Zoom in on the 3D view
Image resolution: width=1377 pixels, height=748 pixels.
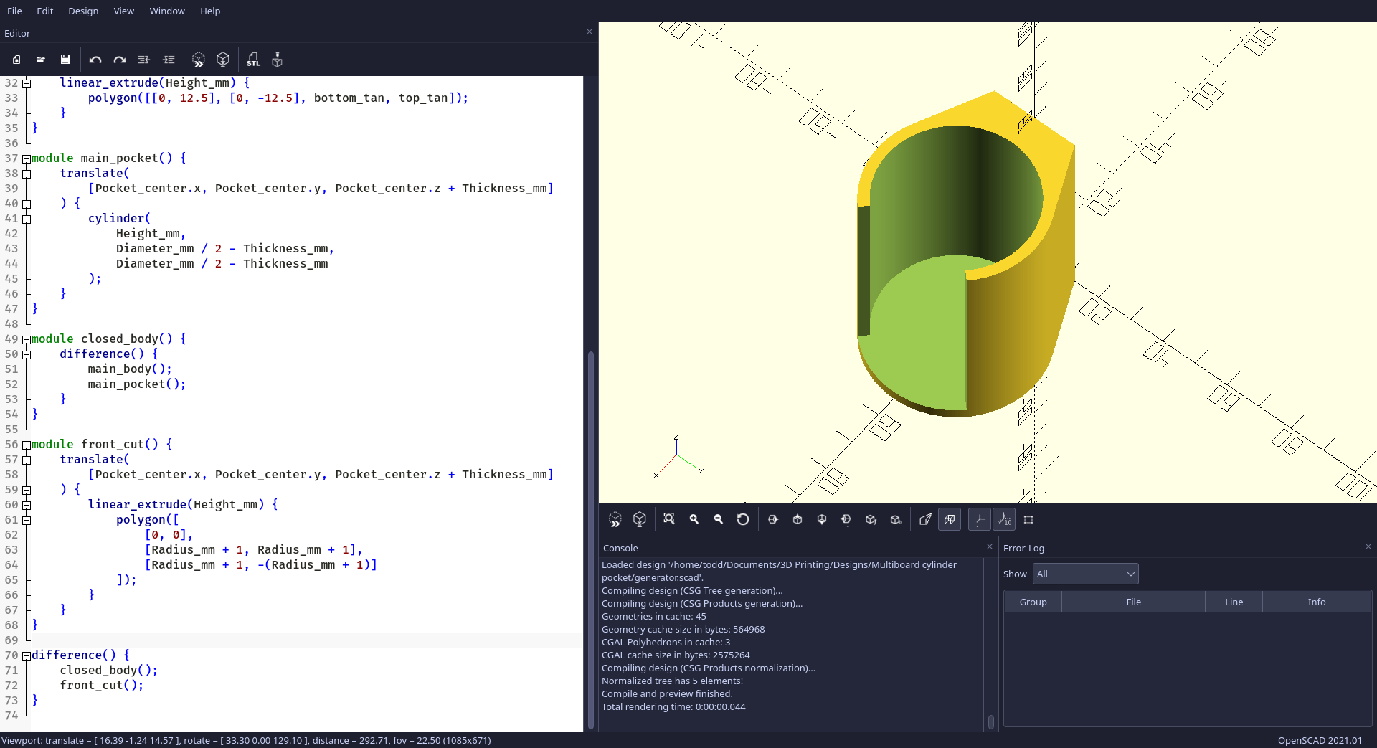tap(694, 519)
